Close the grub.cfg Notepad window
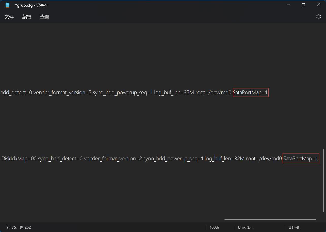Image resolution: width=326 pixels, height=232 pixels. pyautogui.click(x=318, y=5)
